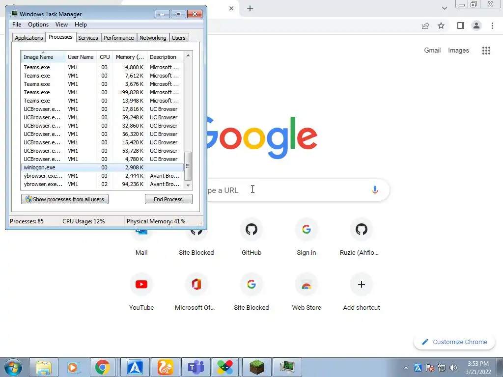Open Sign in shortcut tile
503x377 pixels.
(307, 237)
